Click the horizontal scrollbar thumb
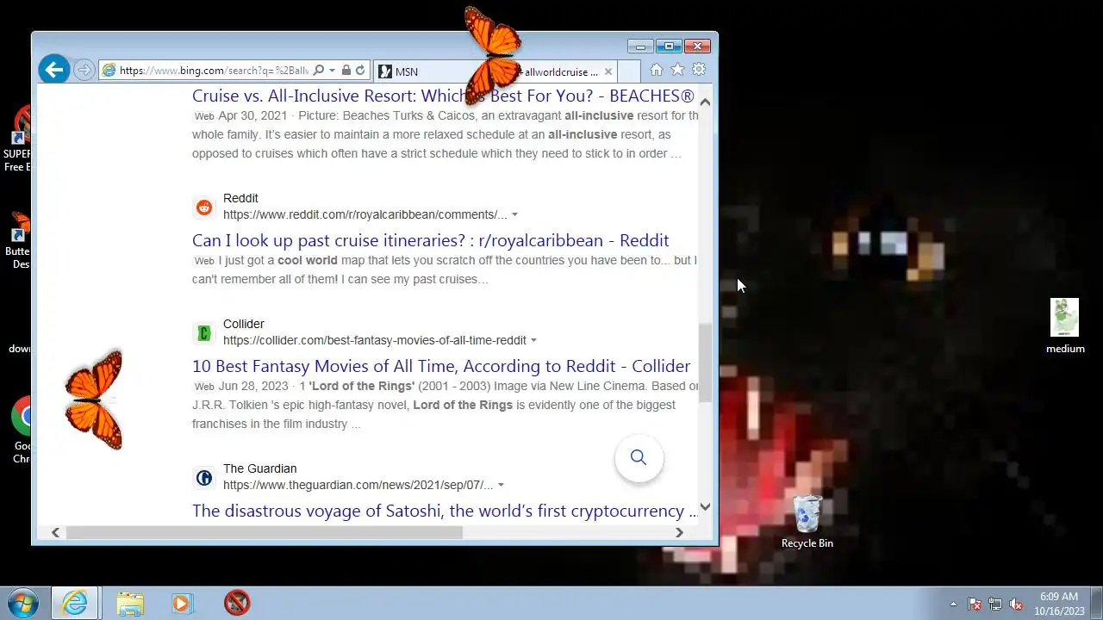 pos(264,532)
